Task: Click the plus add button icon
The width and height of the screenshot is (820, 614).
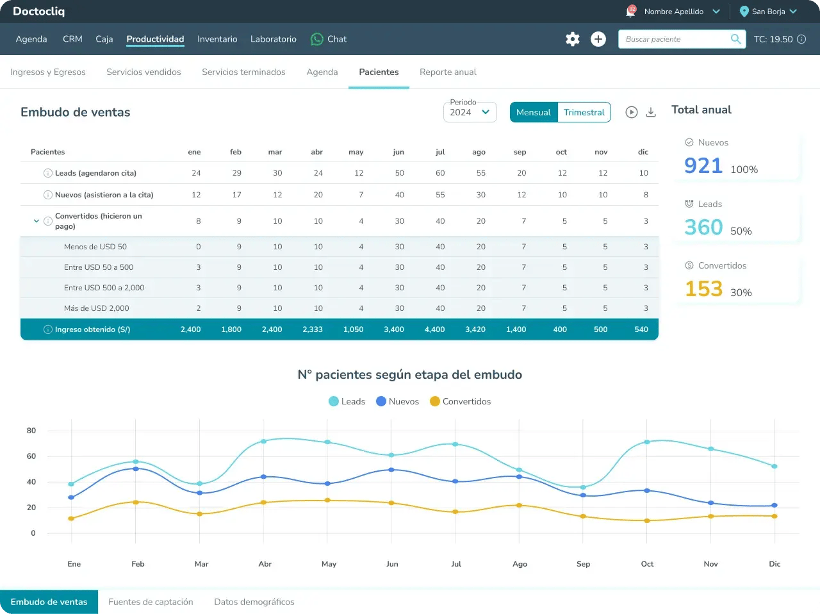Action: pyautogui.click(x=598, y=39)
